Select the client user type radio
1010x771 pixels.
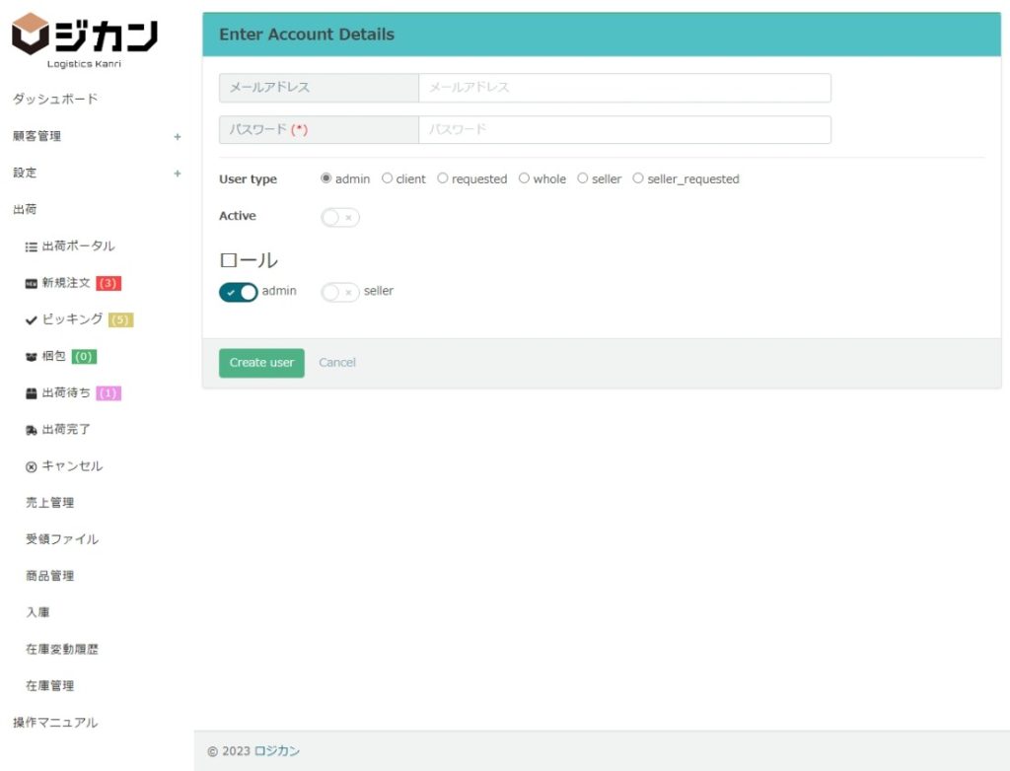pos(388,178)
